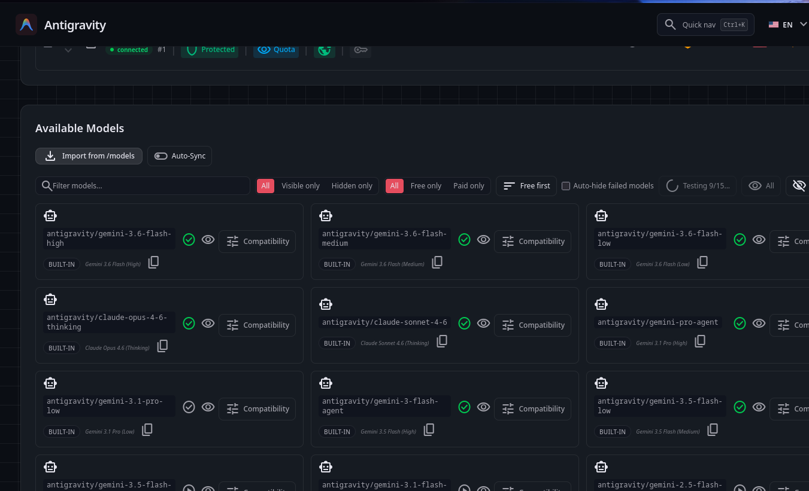Open Compatibility for gemini-3.6-flash-medium
The image size is (809, 491).
click(533, 241)
